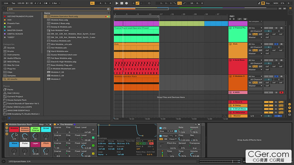Select Hot Wobble.adv from results
This screenshot has height=165, width=294.
click(x=59, y=48)
